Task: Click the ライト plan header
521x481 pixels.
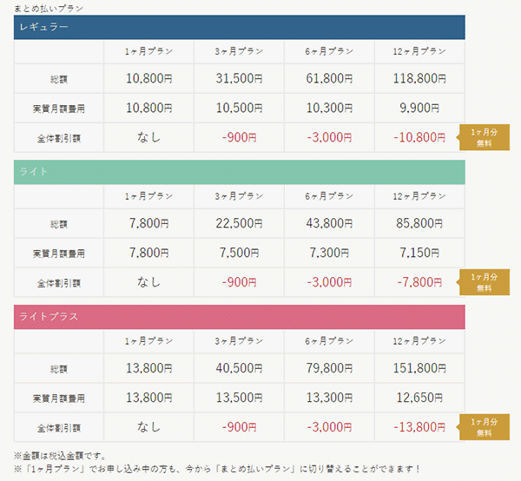Action: (240, 172)
